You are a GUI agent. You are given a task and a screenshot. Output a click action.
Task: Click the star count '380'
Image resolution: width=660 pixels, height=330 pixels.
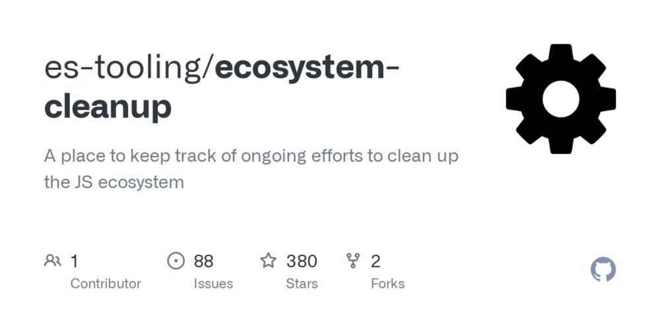(302, 261)
